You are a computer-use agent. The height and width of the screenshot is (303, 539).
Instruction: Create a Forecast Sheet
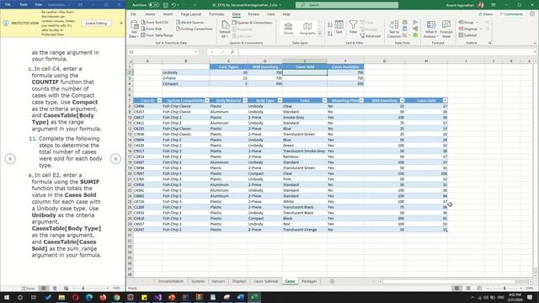[x=446, y=29]
